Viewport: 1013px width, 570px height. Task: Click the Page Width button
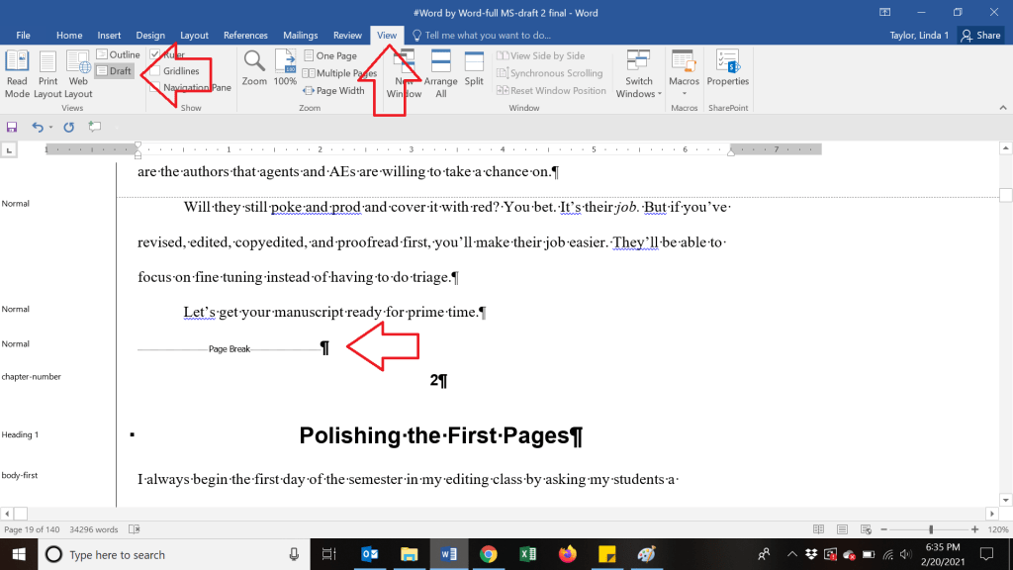tap(334, 91)
